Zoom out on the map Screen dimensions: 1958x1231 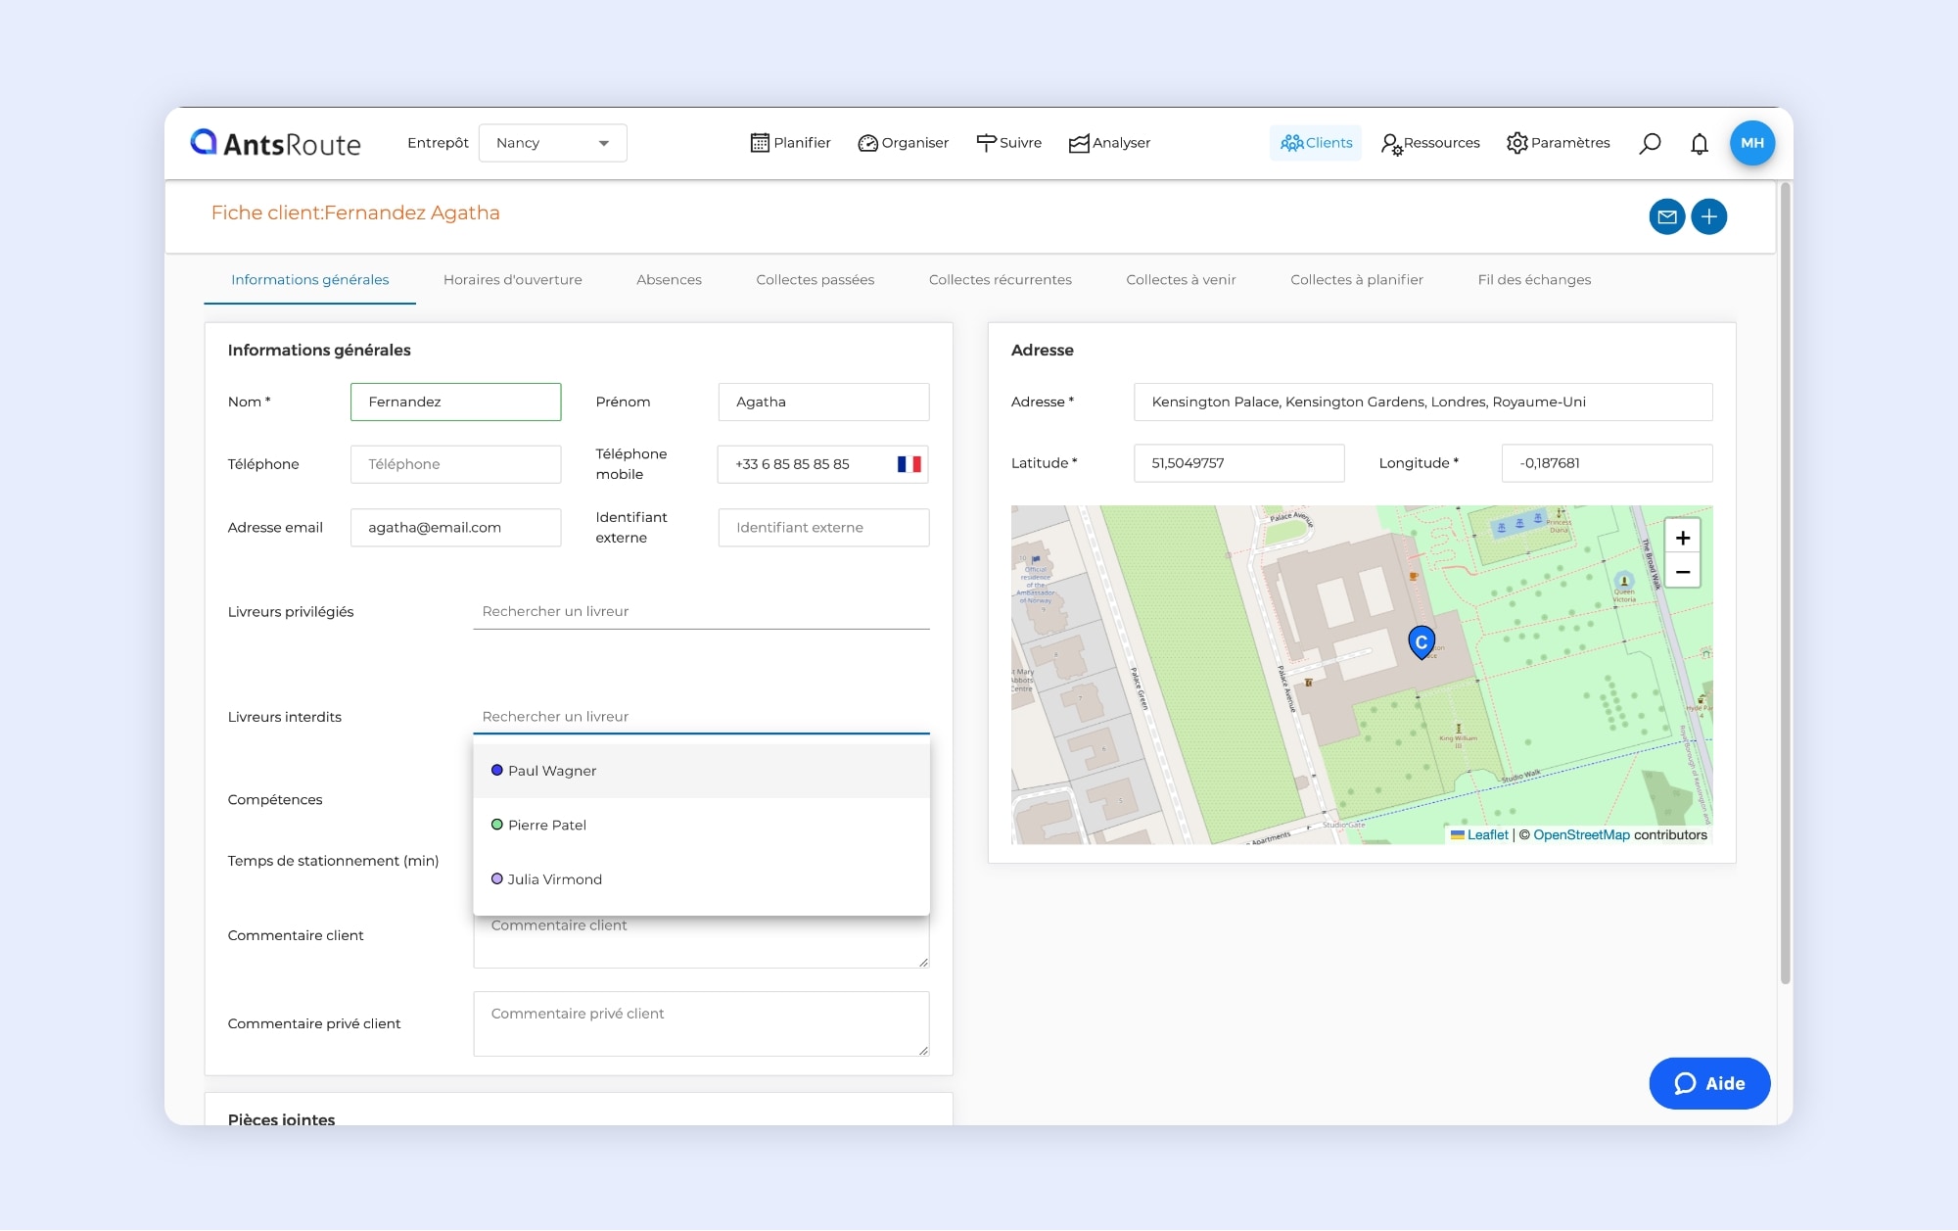(1682, 572)
